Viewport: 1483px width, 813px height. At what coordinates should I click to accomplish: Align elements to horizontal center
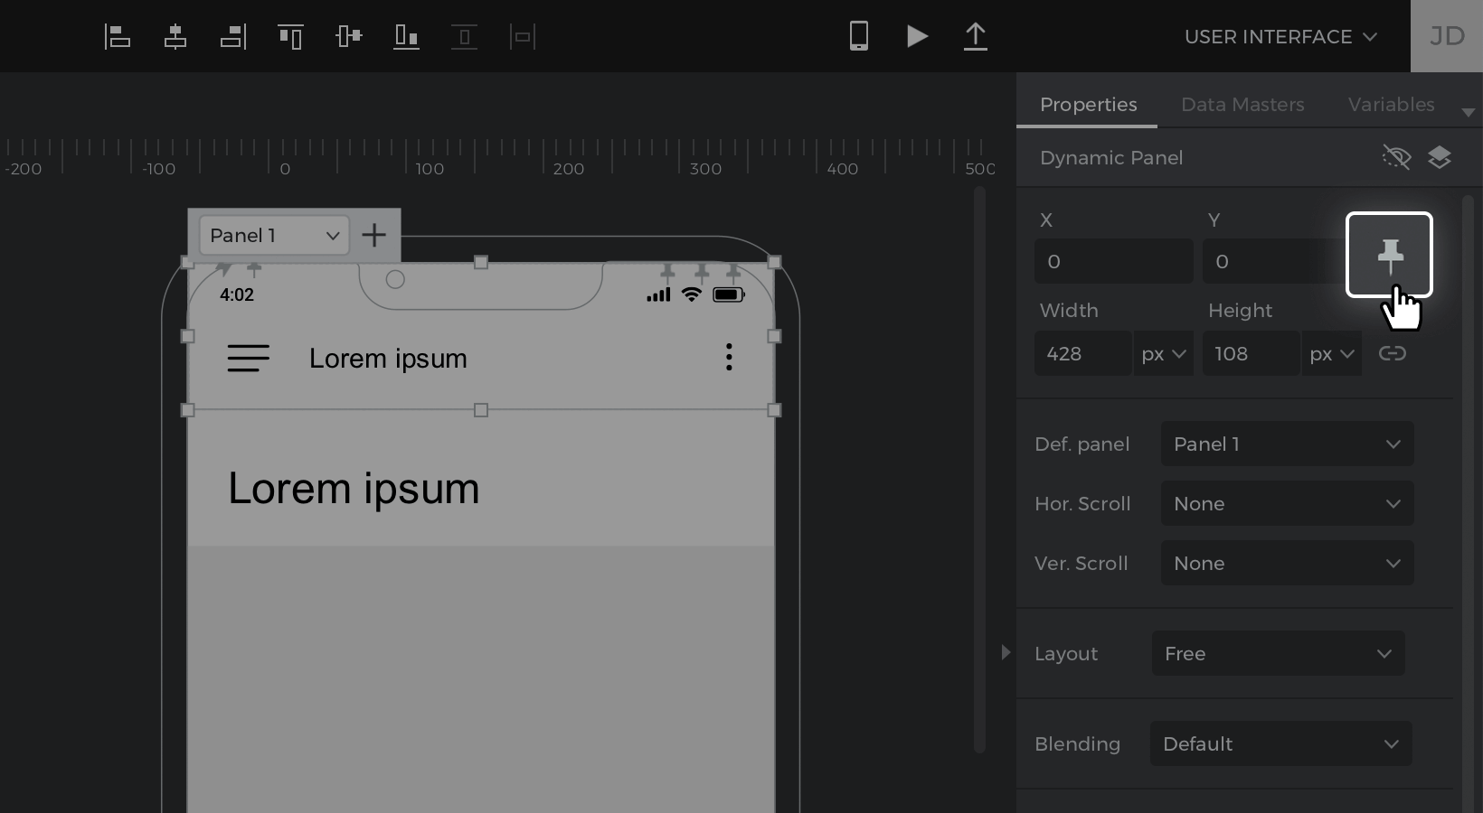coord(175,36)
